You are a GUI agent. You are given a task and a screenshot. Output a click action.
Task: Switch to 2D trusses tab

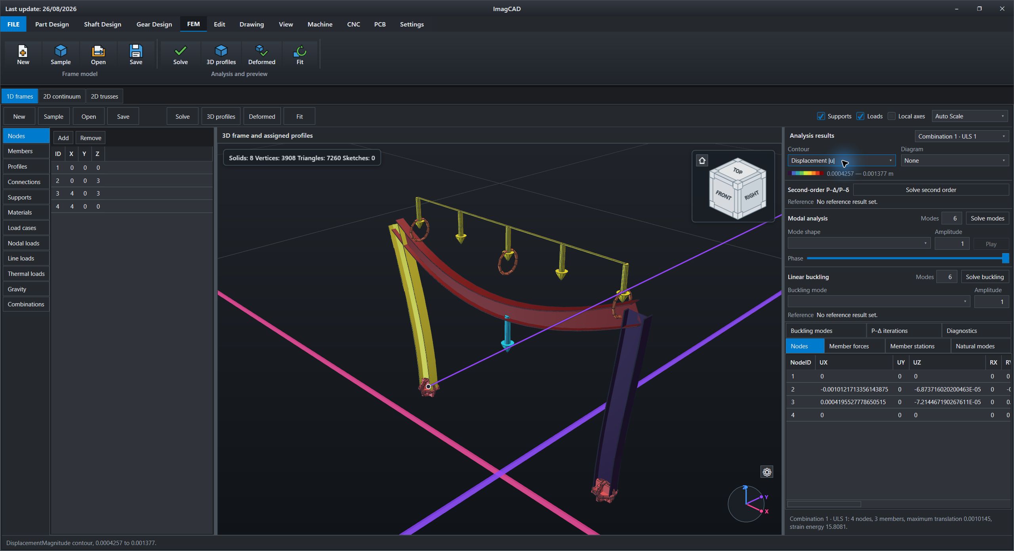pyautogui.click(x=105, y=96)
